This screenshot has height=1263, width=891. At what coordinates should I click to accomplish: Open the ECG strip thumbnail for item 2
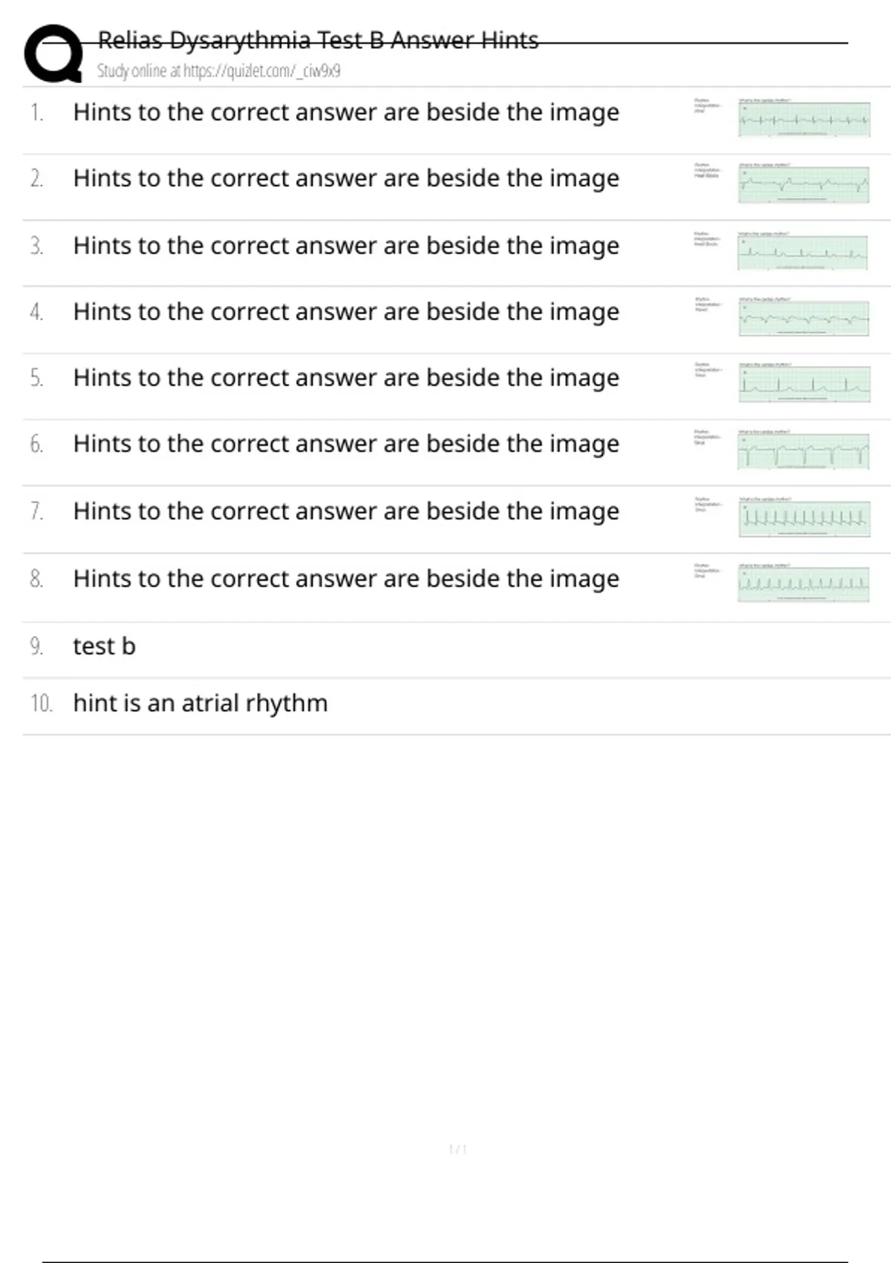click(x=803, y=184)
